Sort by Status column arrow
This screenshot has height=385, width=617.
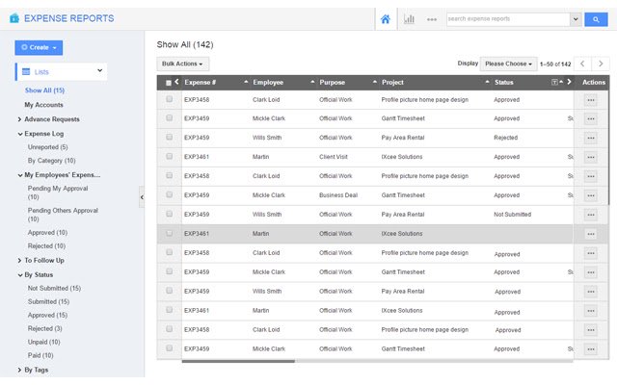pyautogui.click(x=561, y=82)
